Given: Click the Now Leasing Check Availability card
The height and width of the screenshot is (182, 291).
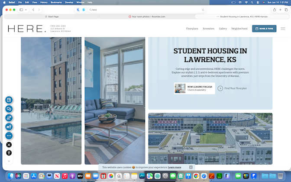Looking at the screenshot, I should (194, 88).
